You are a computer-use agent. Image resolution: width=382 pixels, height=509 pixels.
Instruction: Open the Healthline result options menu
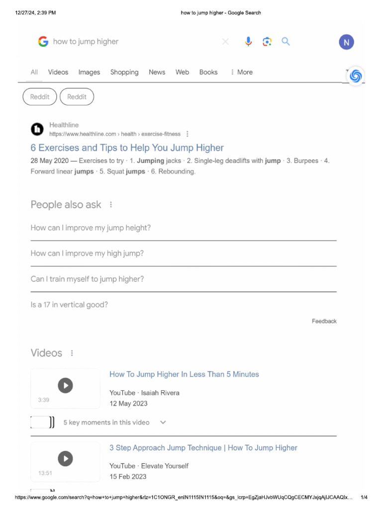(187, 134)
